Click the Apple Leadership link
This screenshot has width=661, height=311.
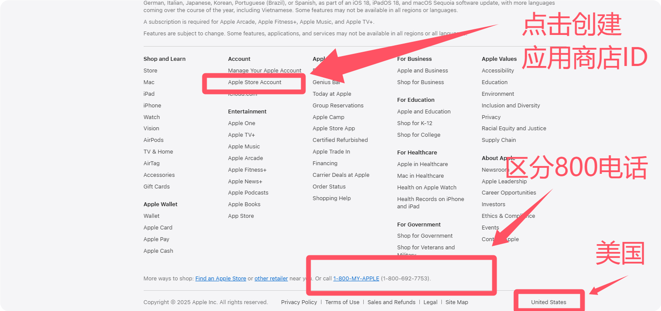(504, 182)
